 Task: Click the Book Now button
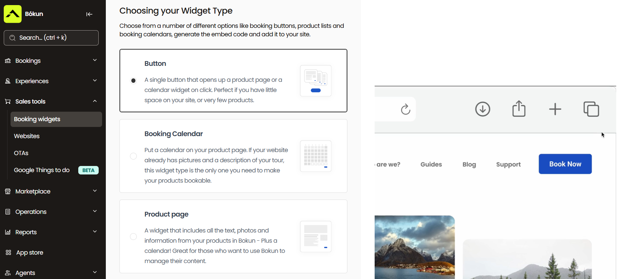click(565, 164)
